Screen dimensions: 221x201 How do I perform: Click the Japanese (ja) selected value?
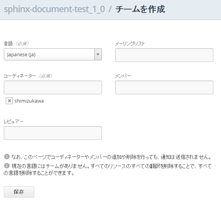pos(21,55)
